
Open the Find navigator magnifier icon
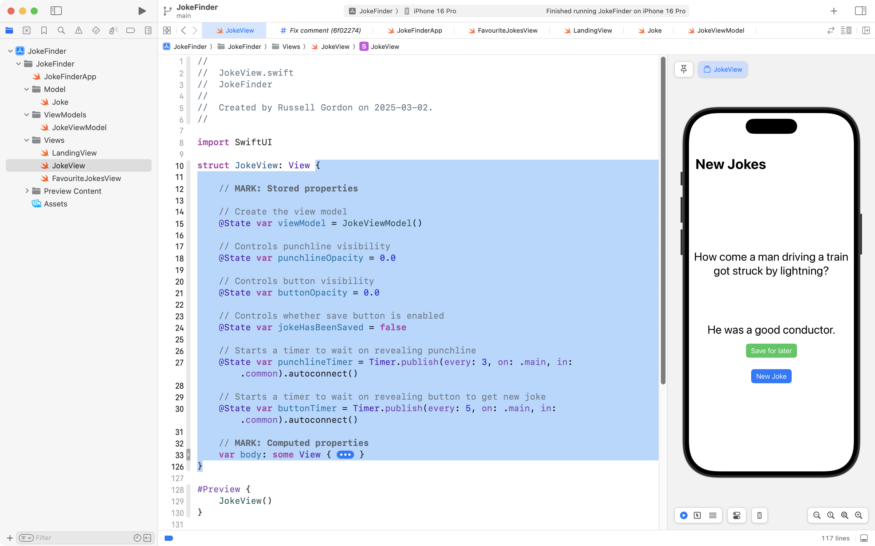61,30
